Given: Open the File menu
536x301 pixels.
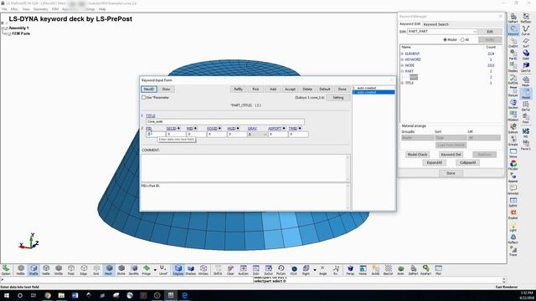Looking at the screenshot, I should pos(4,9).
